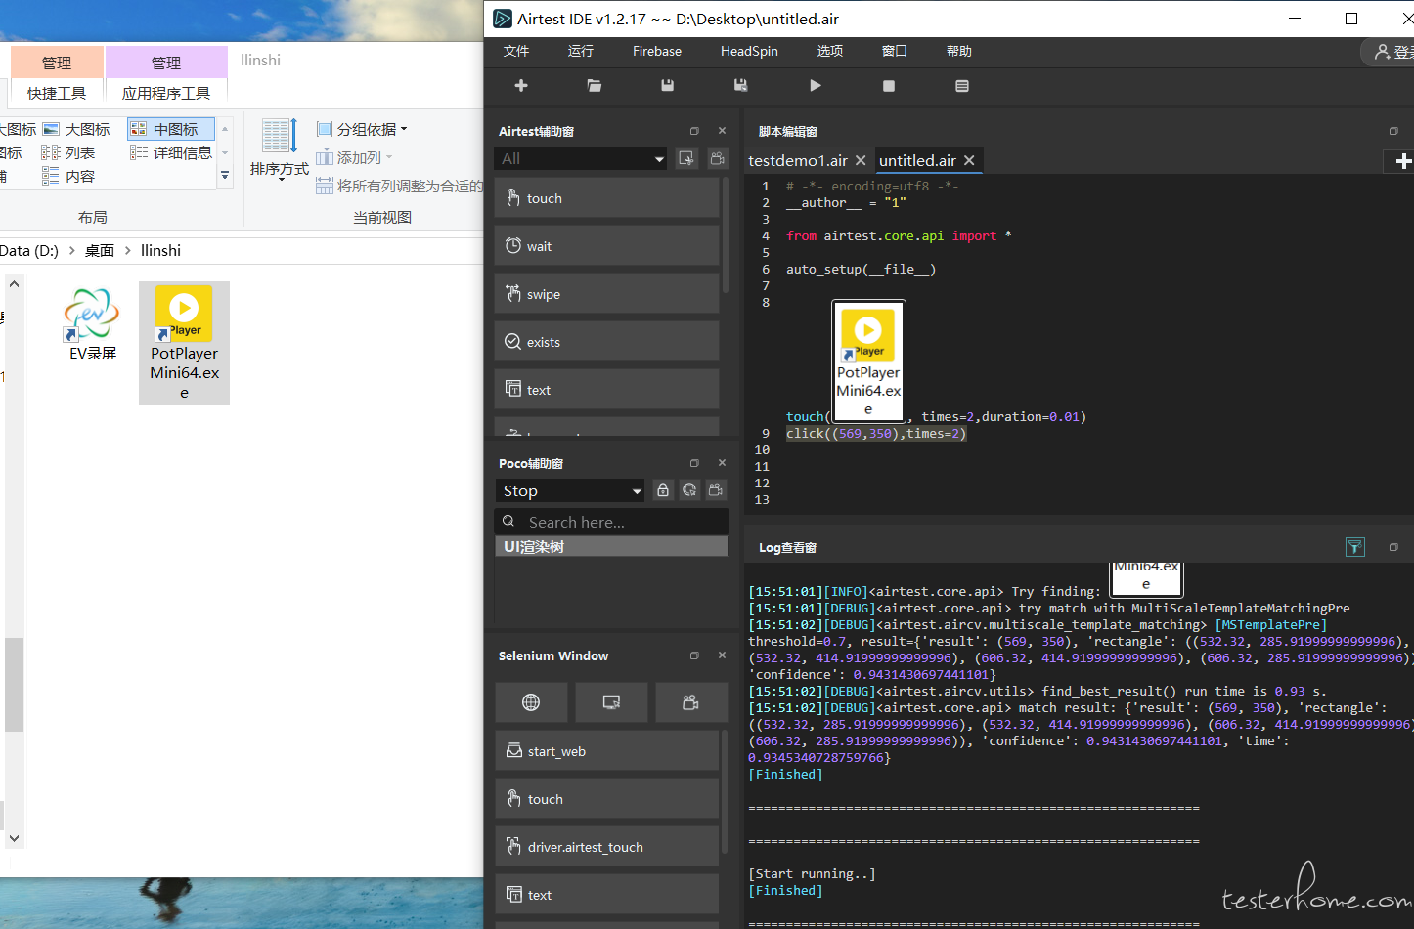Click Airtest swipe command button
The image size is (1414, 929).
(x=607, y=294)
